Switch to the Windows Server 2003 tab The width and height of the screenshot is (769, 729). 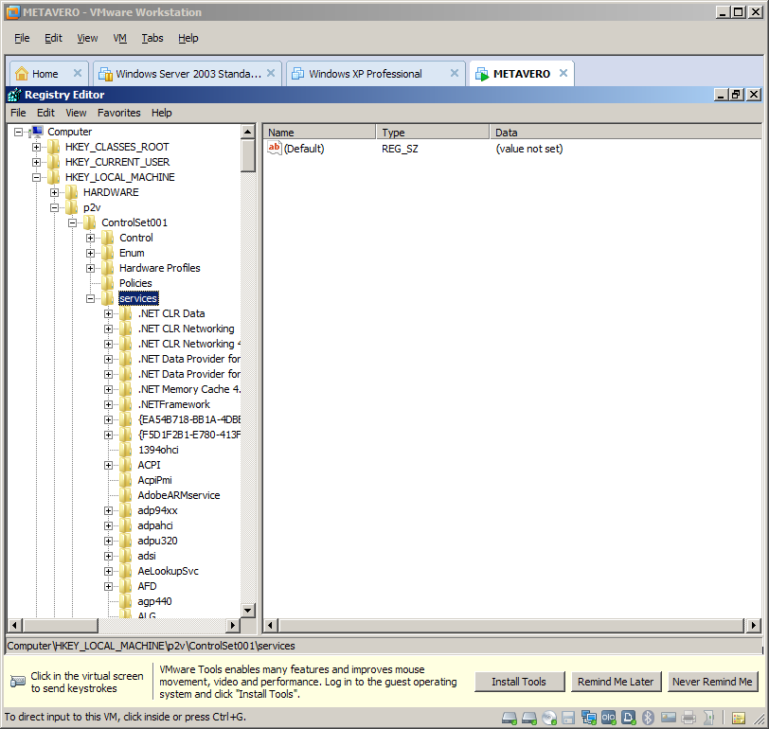pyautogui.click(x=187, y=74)
